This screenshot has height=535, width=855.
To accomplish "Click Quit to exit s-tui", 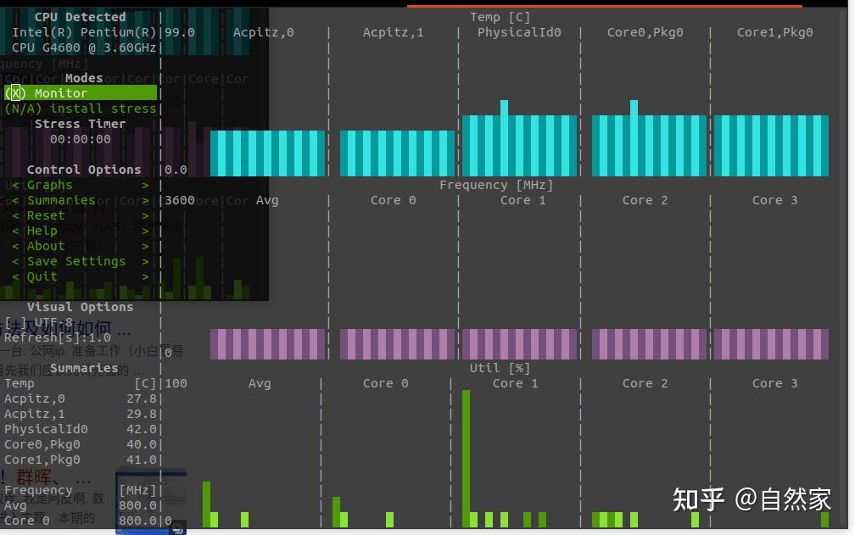I will click(x=42, y=276).
